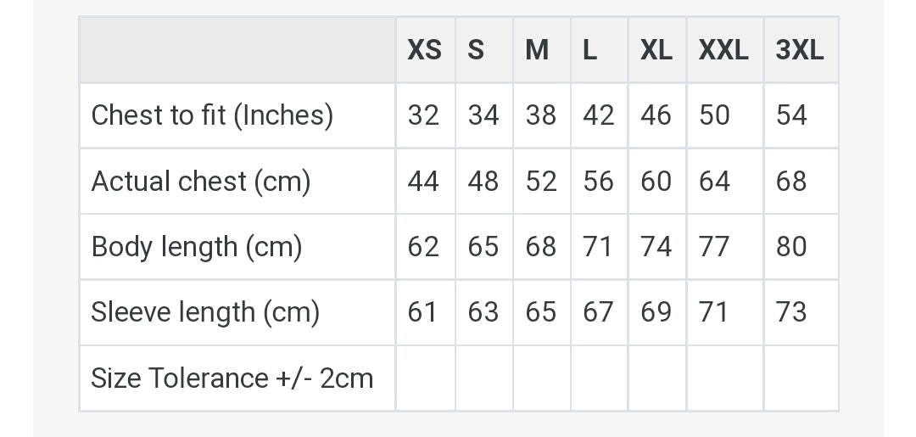
Task: Select actual chest value 44 for XS
Action: (423, 181)
